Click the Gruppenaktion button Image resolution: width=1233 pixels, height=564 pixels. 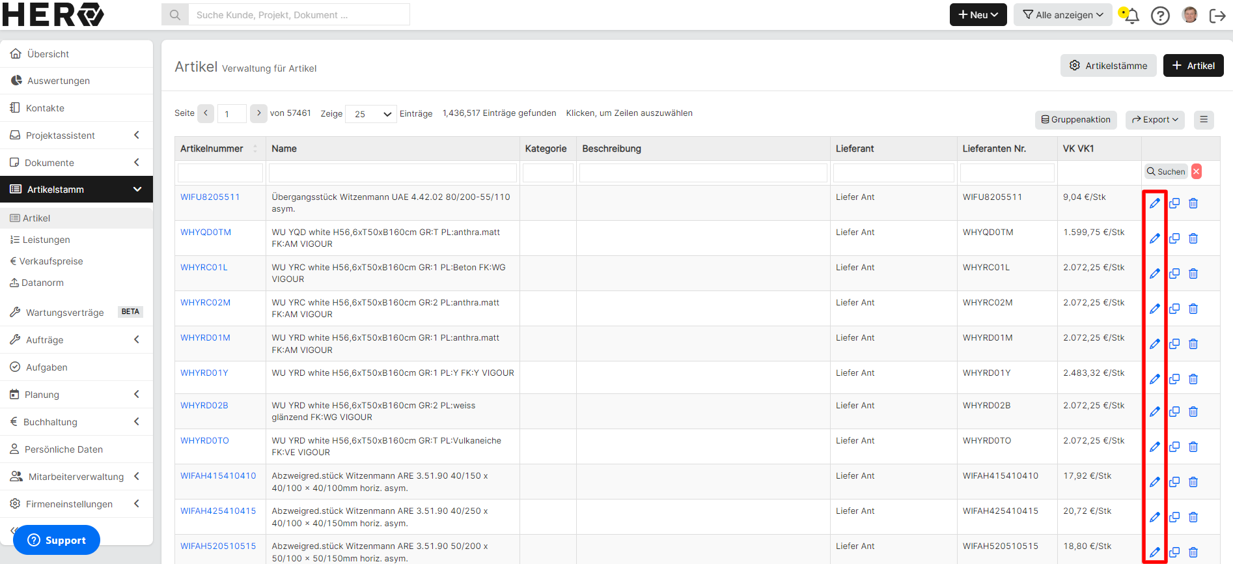pos(1076,119)
